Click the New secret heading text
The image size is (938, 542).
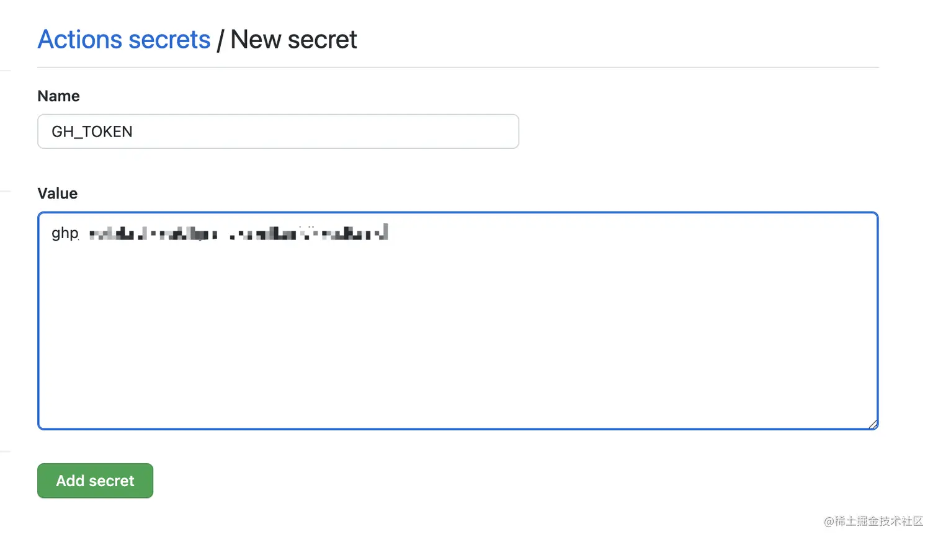coord(293,40)
